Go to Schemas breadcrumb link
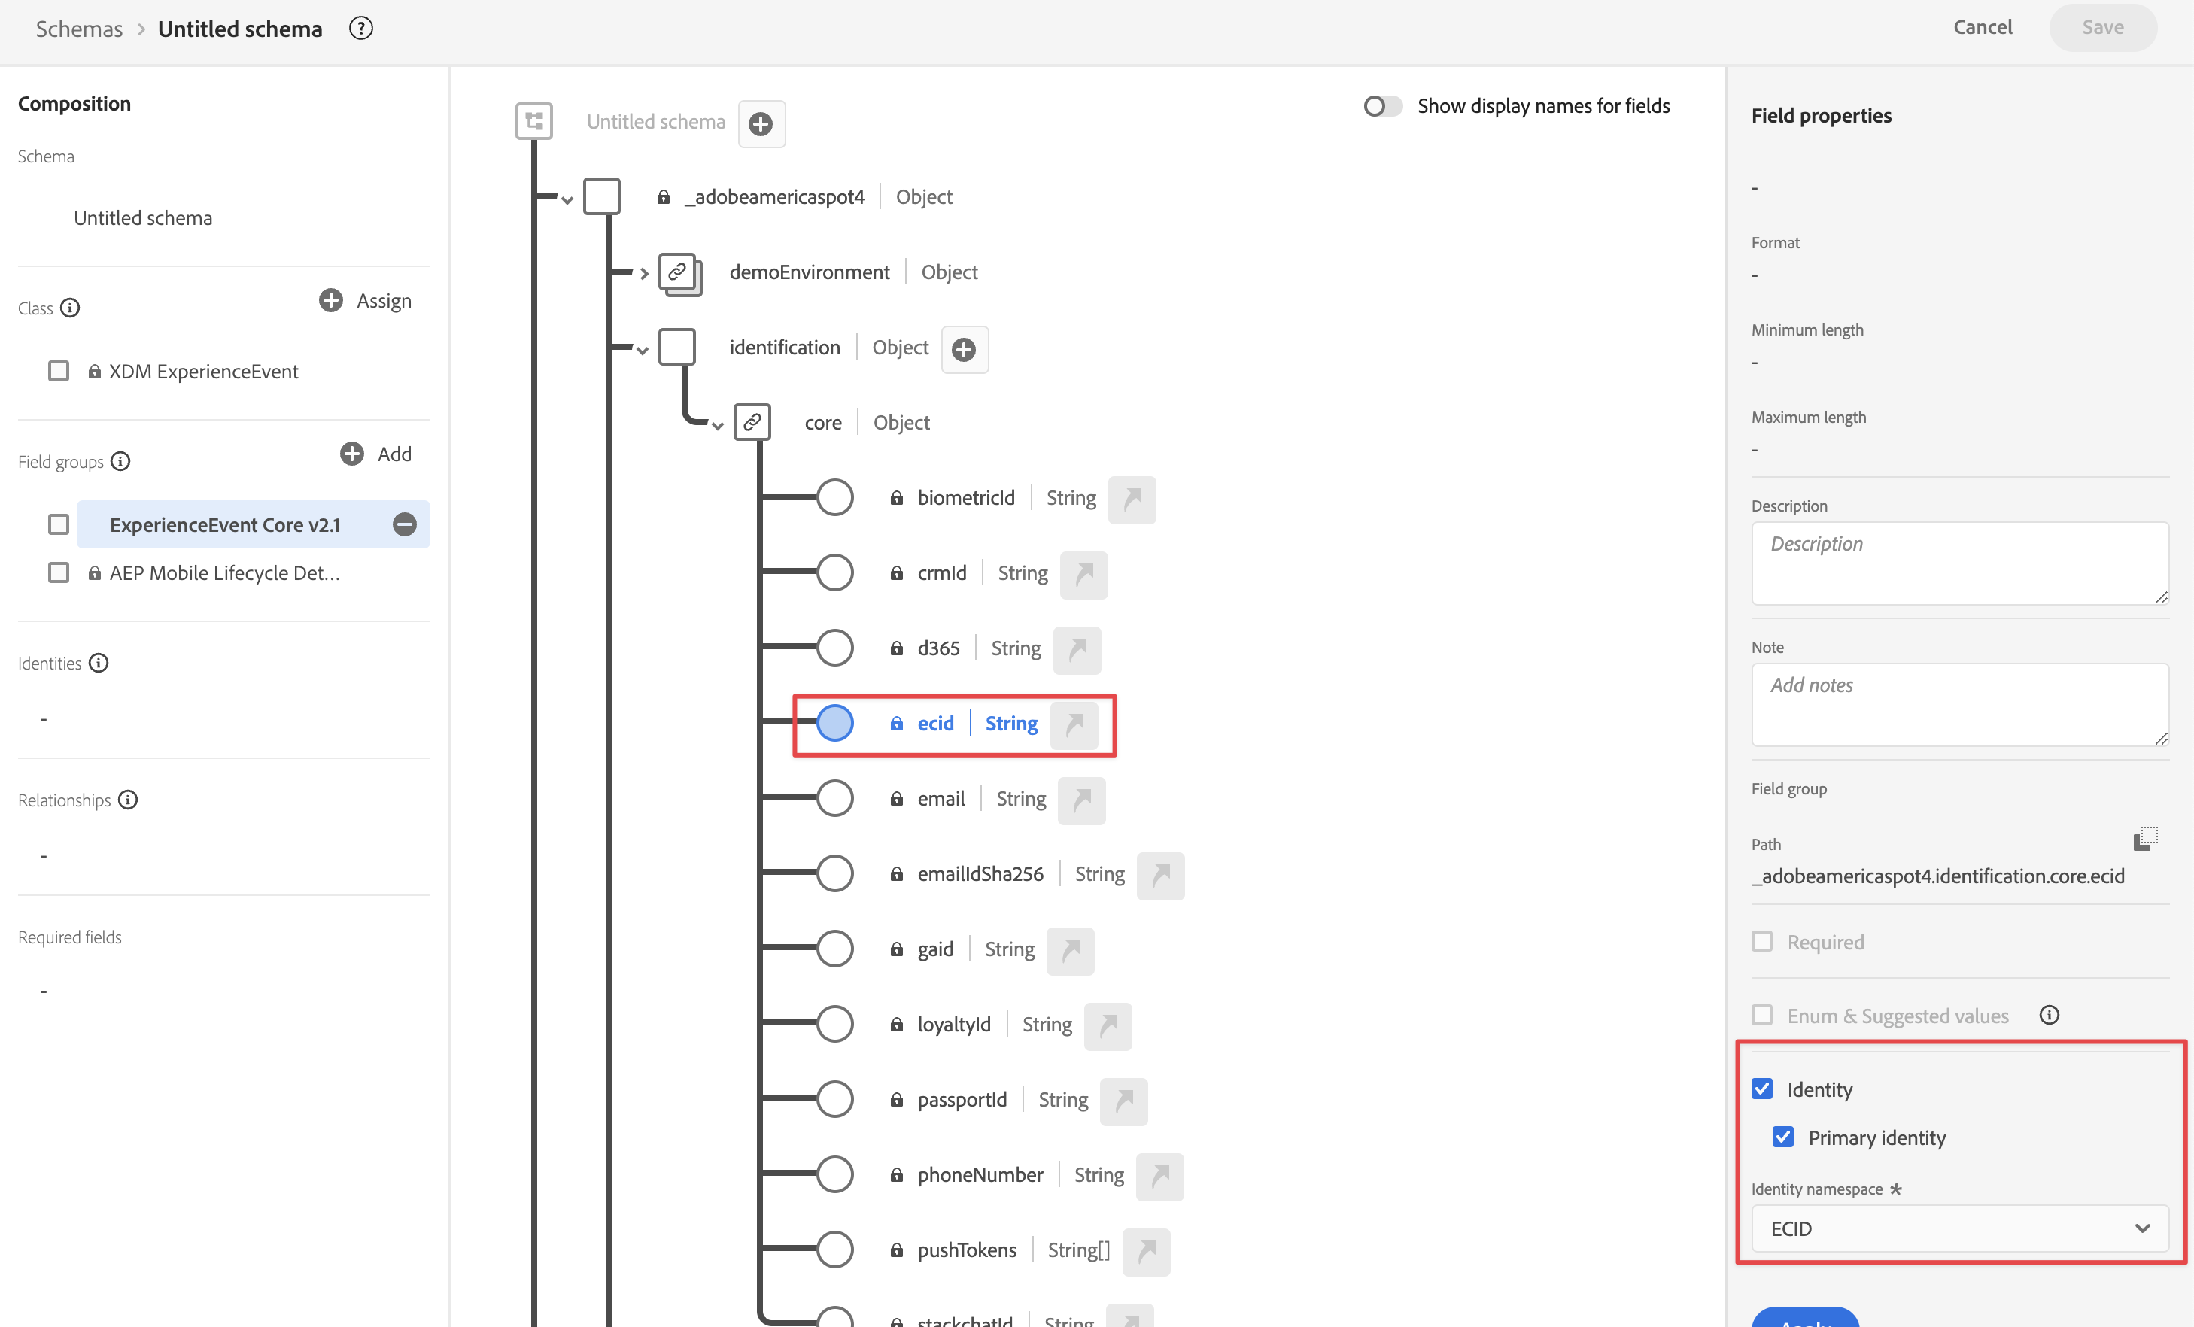 (78, 29)
